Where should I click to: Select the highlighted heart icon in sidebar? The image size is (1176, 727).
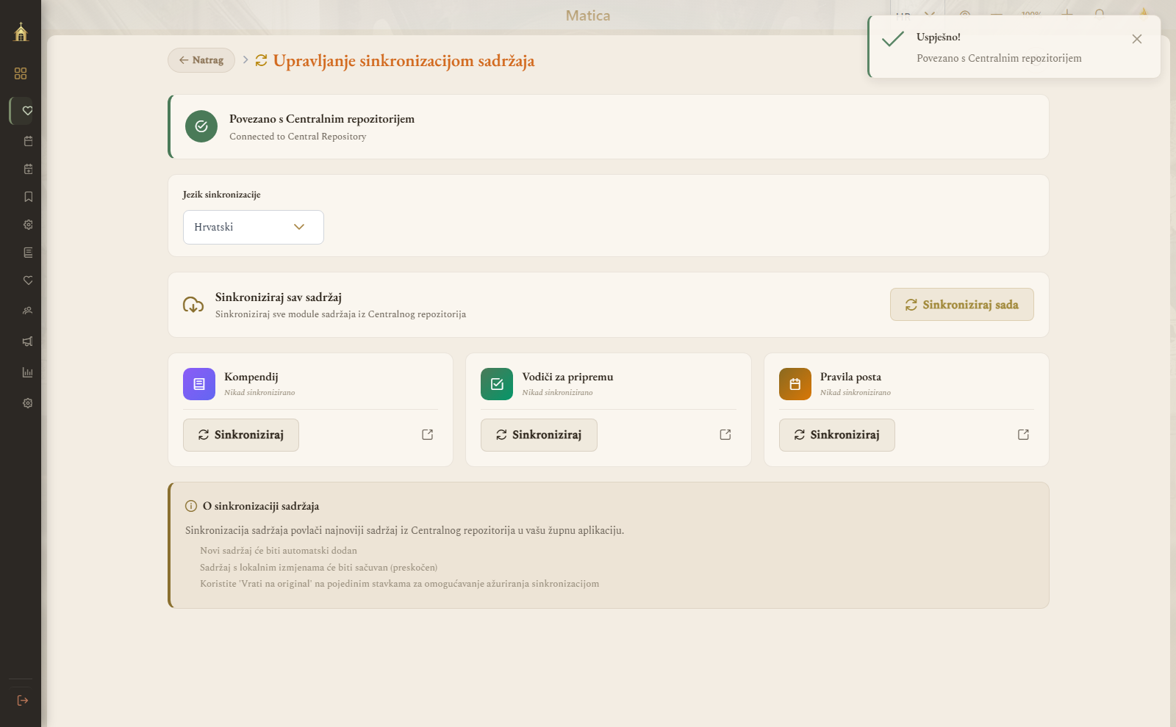click(x=27, y=111)
